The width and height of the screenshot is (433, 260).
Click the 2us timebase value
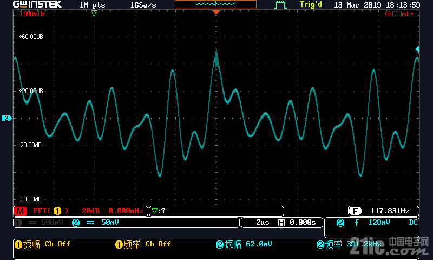coord(263,223)
